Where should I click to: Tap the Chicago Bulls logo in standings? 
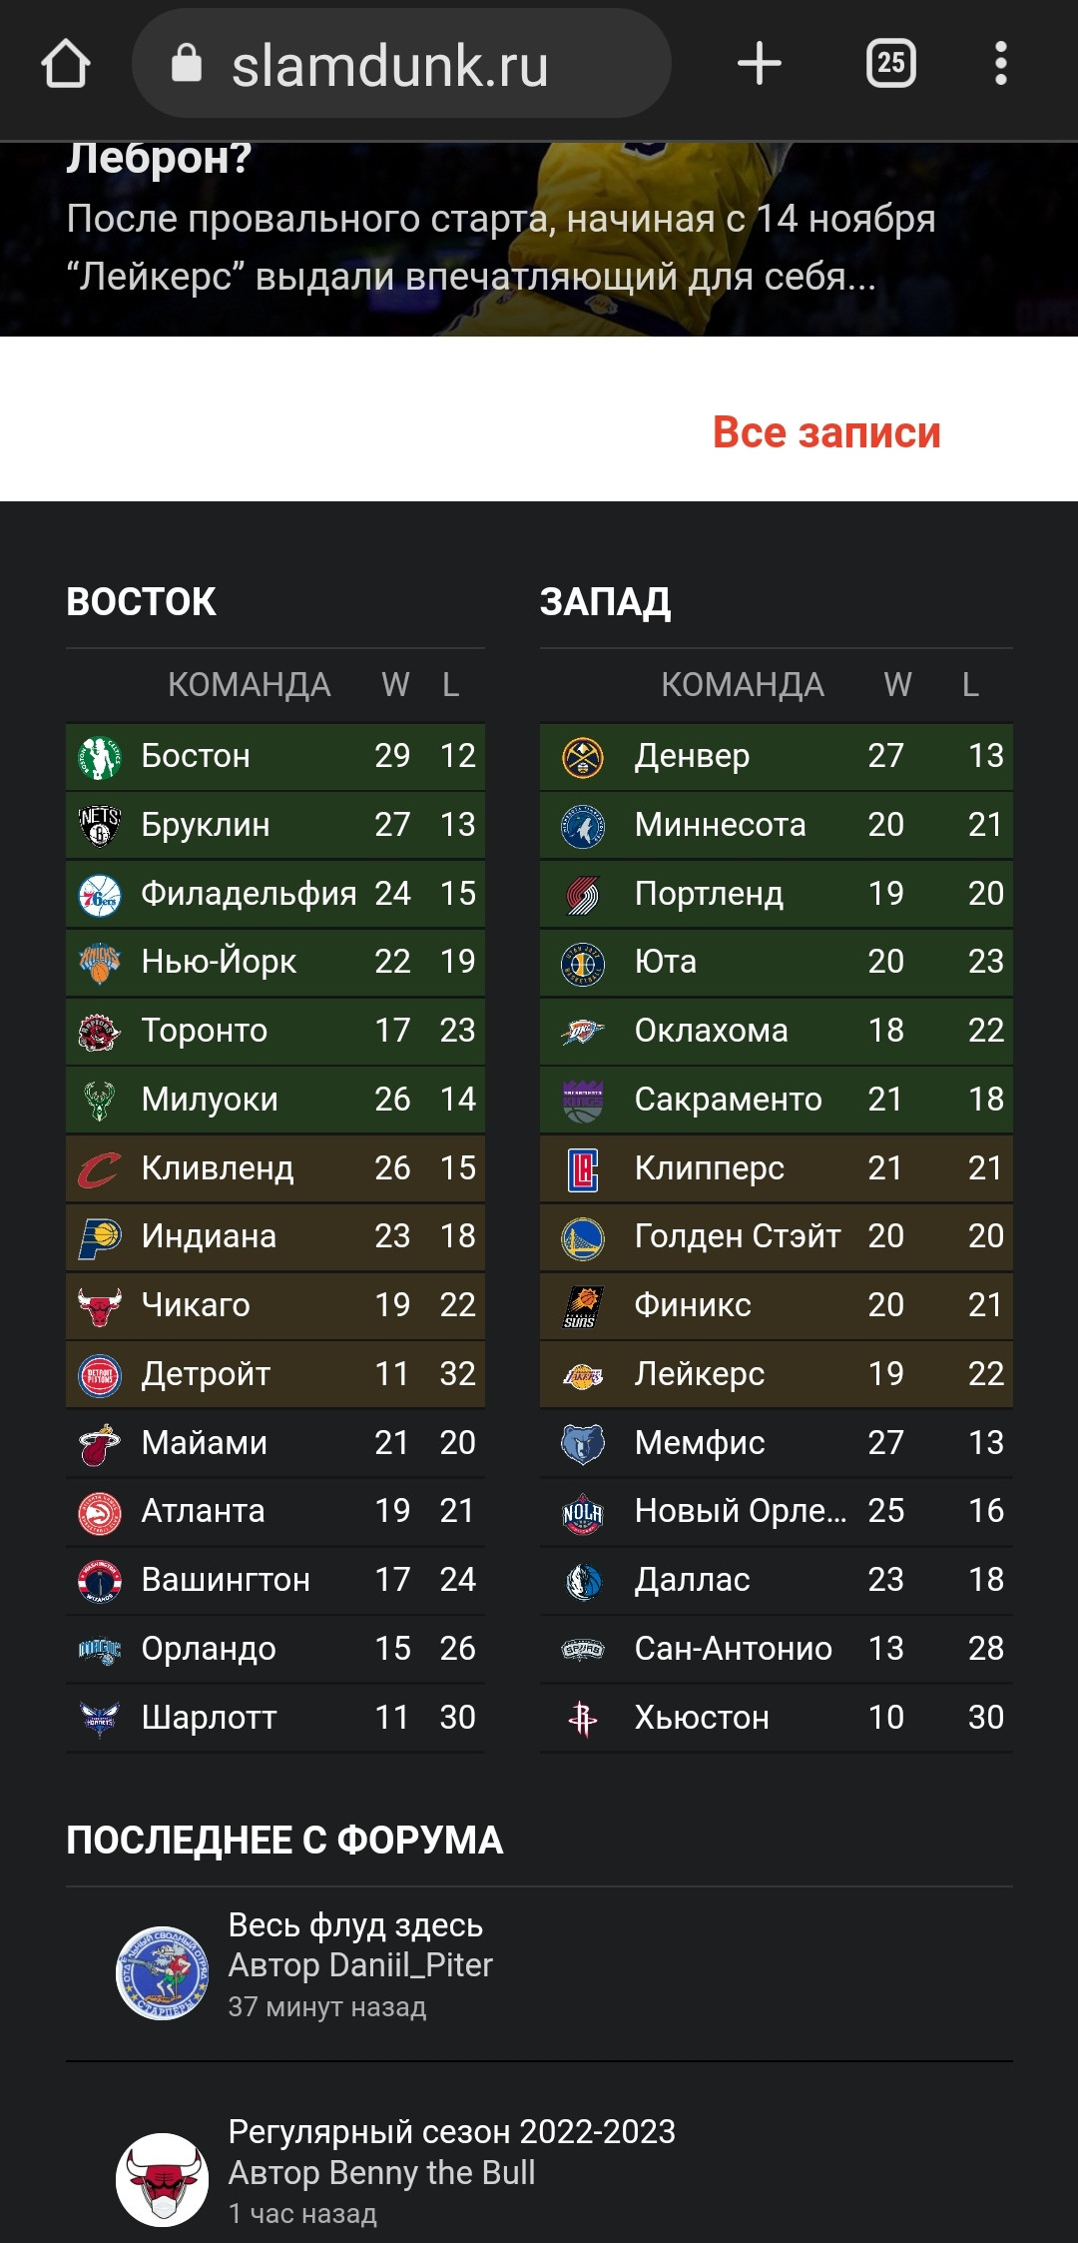100,1306
